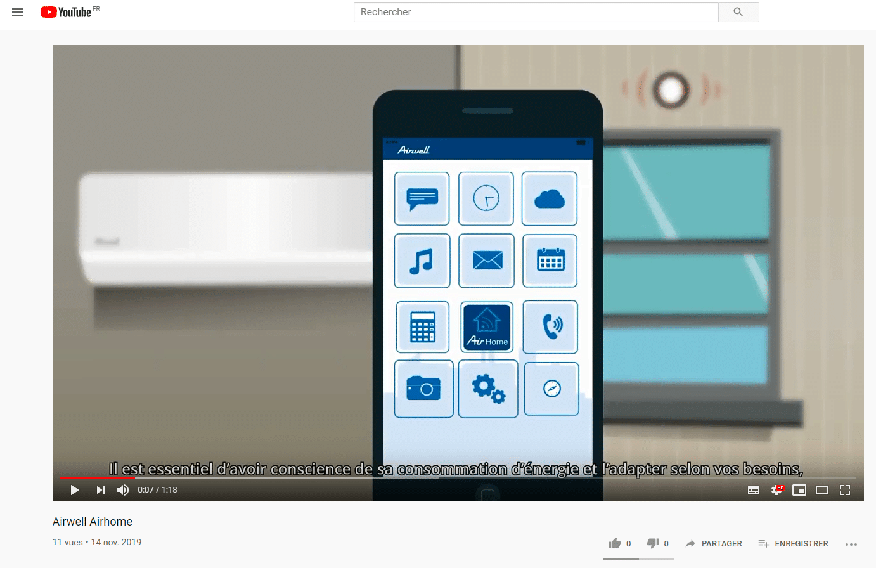Play the video with the play button
The height and width of the screenshot is (568, 876).
click(75, 490)
